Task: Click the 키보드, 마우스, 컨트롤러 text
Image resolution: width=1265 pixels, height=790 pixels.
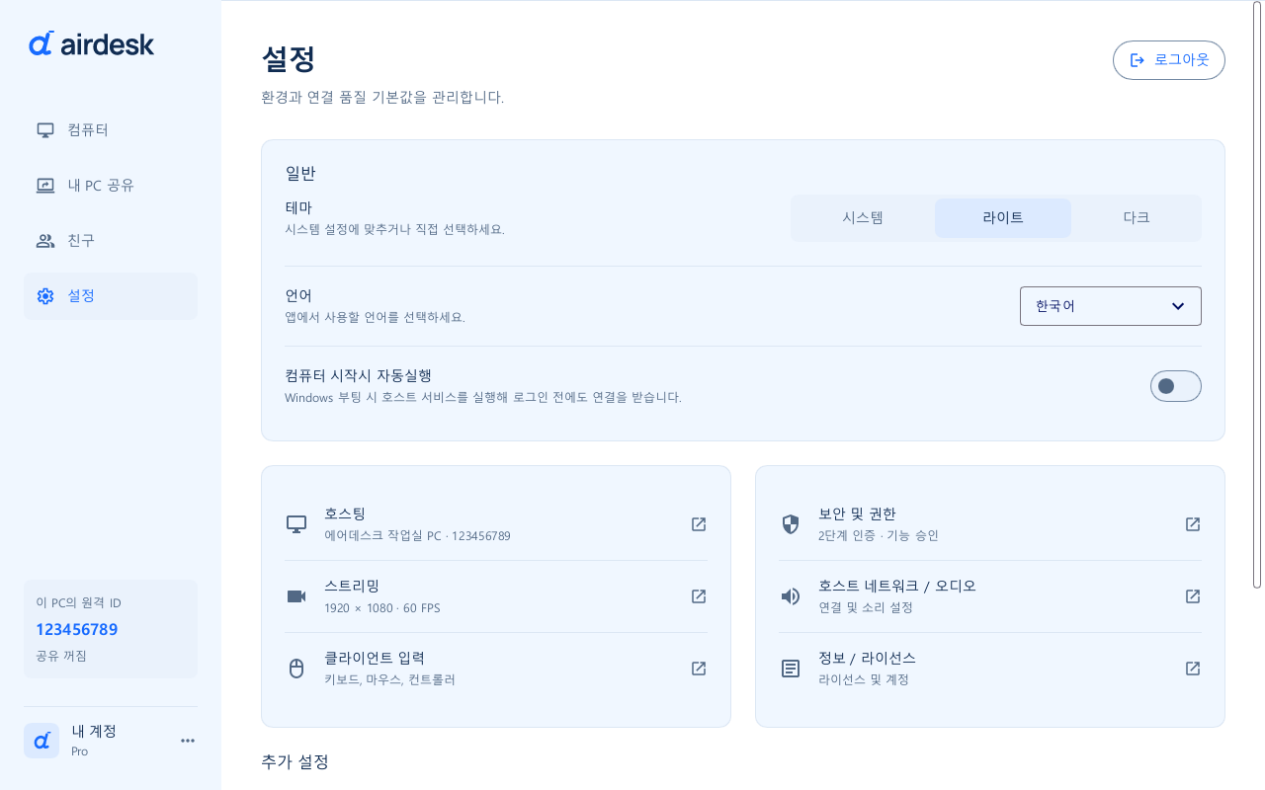Action: pyautogui.click(x=389, y=680)
